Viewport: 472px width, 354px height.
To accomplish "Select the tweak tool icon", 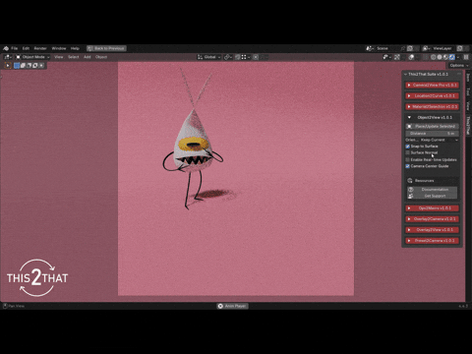I will pos(8,66).
